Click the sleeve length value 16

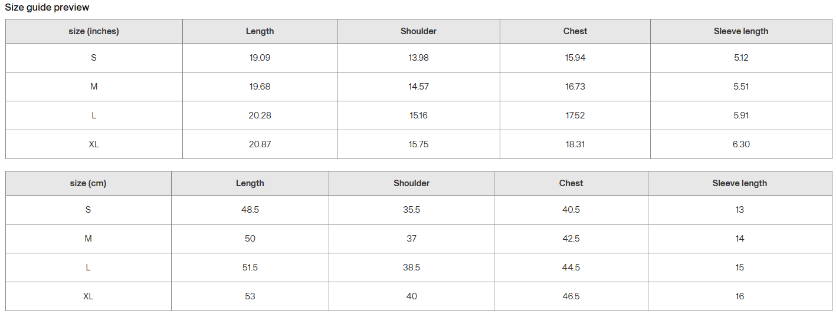(x=740, y=296)
